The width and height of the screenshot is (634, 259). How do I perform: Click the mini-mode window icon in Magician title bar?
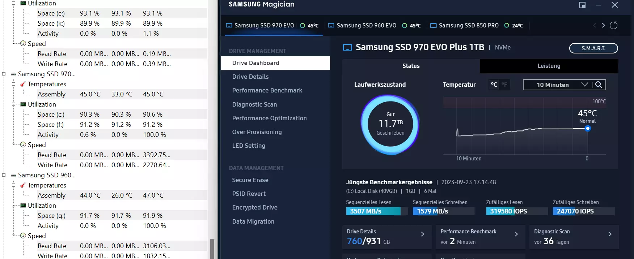[x=582, y=5]
